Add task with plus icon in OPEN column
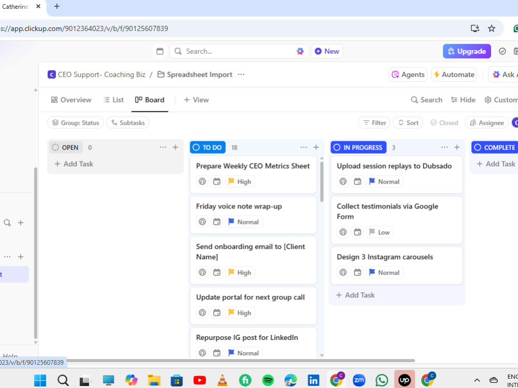Viewport: 518px width, 388px height. (x=176, y=147)
